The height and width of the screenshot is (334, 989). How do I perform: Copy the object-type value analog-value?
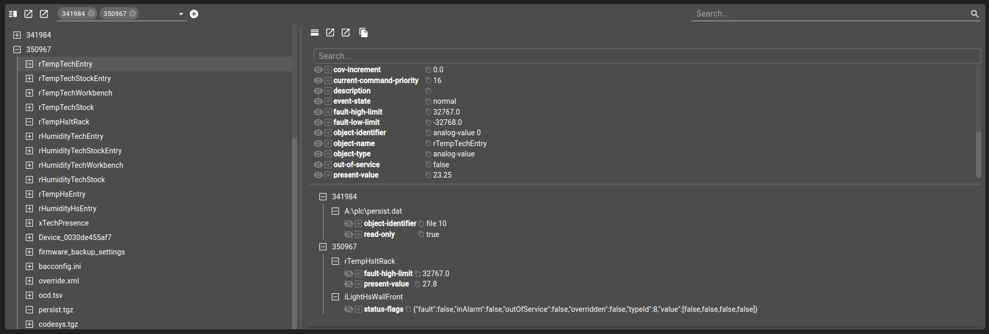pyautogui.click(x=428, y=154)
